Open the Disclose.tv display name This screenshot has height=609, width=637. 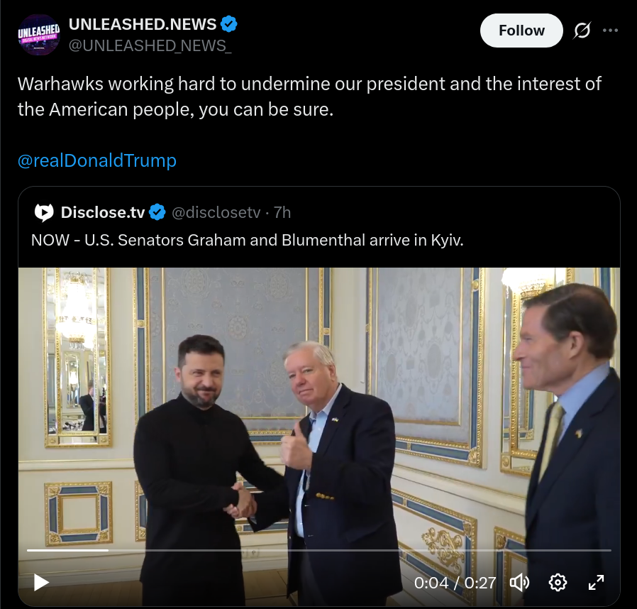(102, 212)
